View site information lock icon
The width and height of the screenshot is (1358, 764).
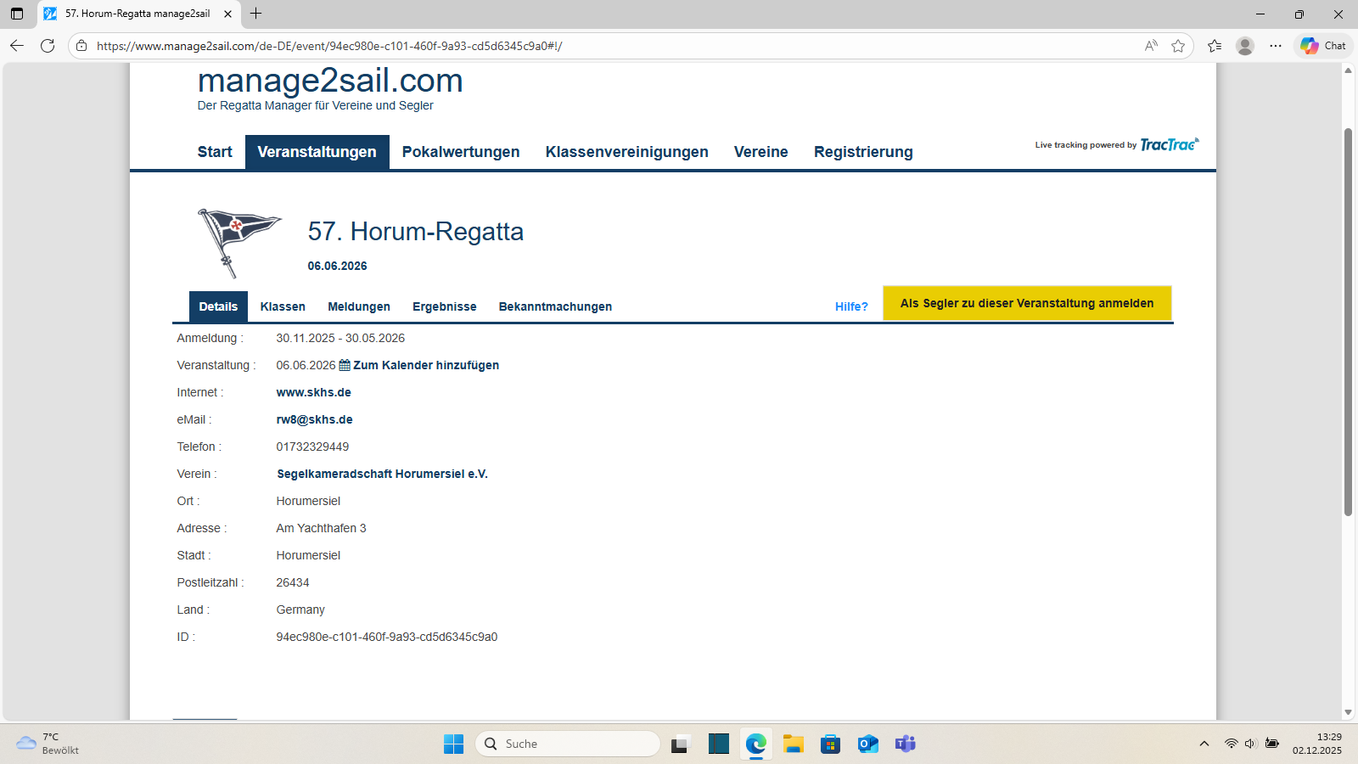pyautogui.click(x=81, y=46)
